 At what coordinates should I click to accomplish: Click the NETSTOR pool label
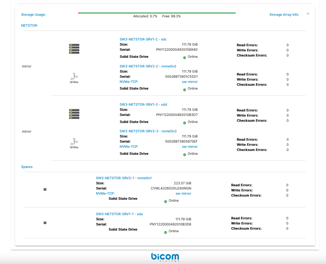point(30,25)
